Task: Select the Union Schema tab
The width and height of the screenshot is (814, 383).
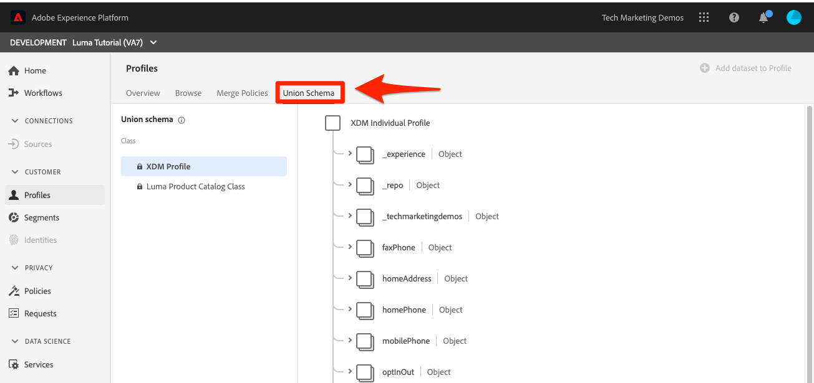Action: point(309,93)
